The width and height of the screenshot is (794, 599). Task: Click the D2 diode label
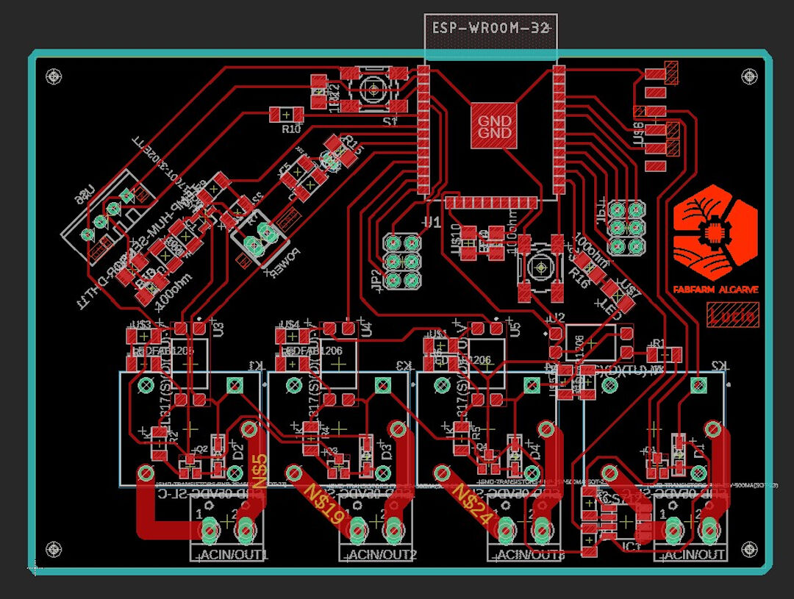(239, 451)
